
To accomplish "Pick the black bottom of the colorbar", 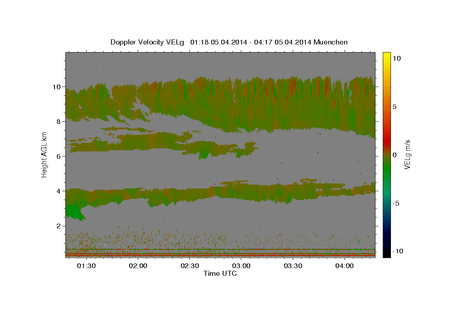I will pos(387,253).
